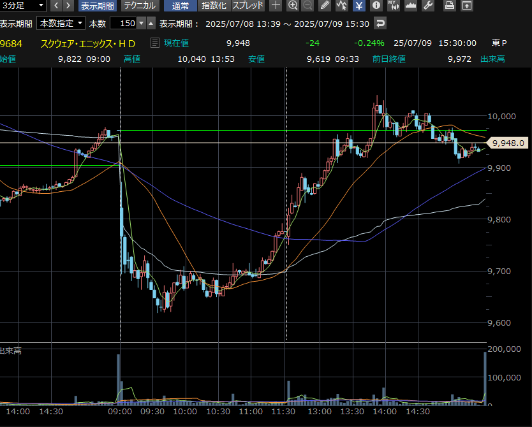The image size is (532, 427).
Task: Open the wrench settings tool
Action: [x=428, y=6]
